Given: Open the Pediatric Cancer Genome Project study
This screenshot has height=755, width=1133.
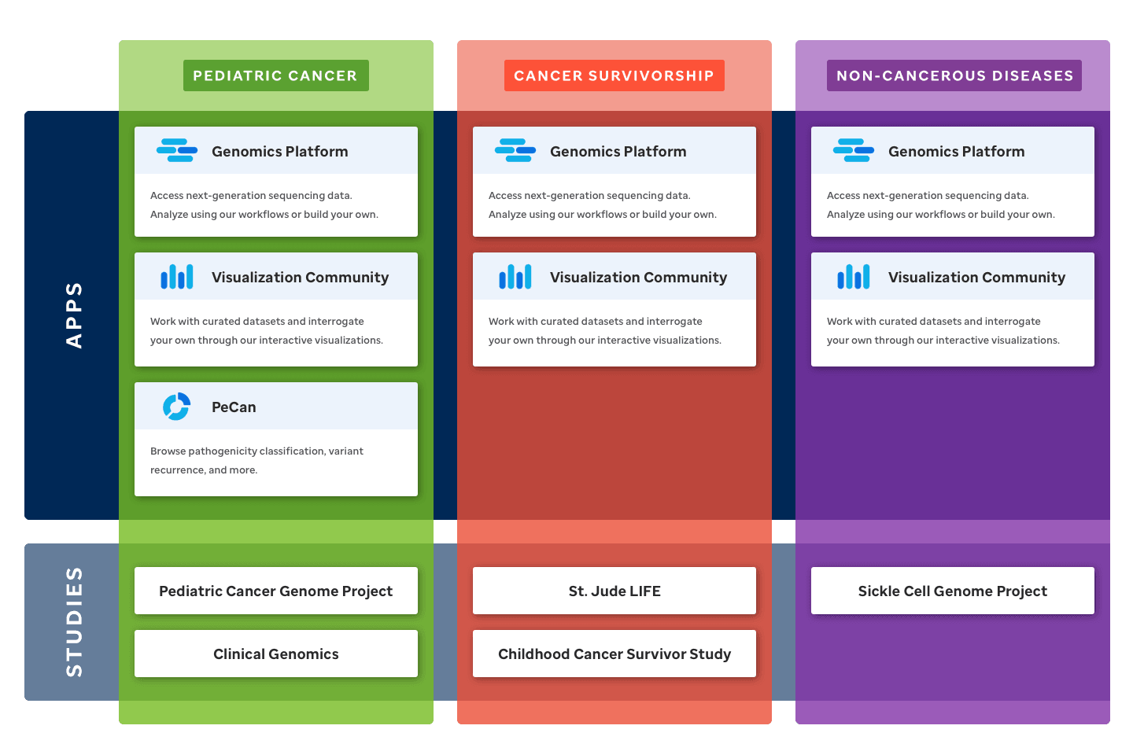Looking at the screenshot, I should pyautogui.click(x=276, y=591).
